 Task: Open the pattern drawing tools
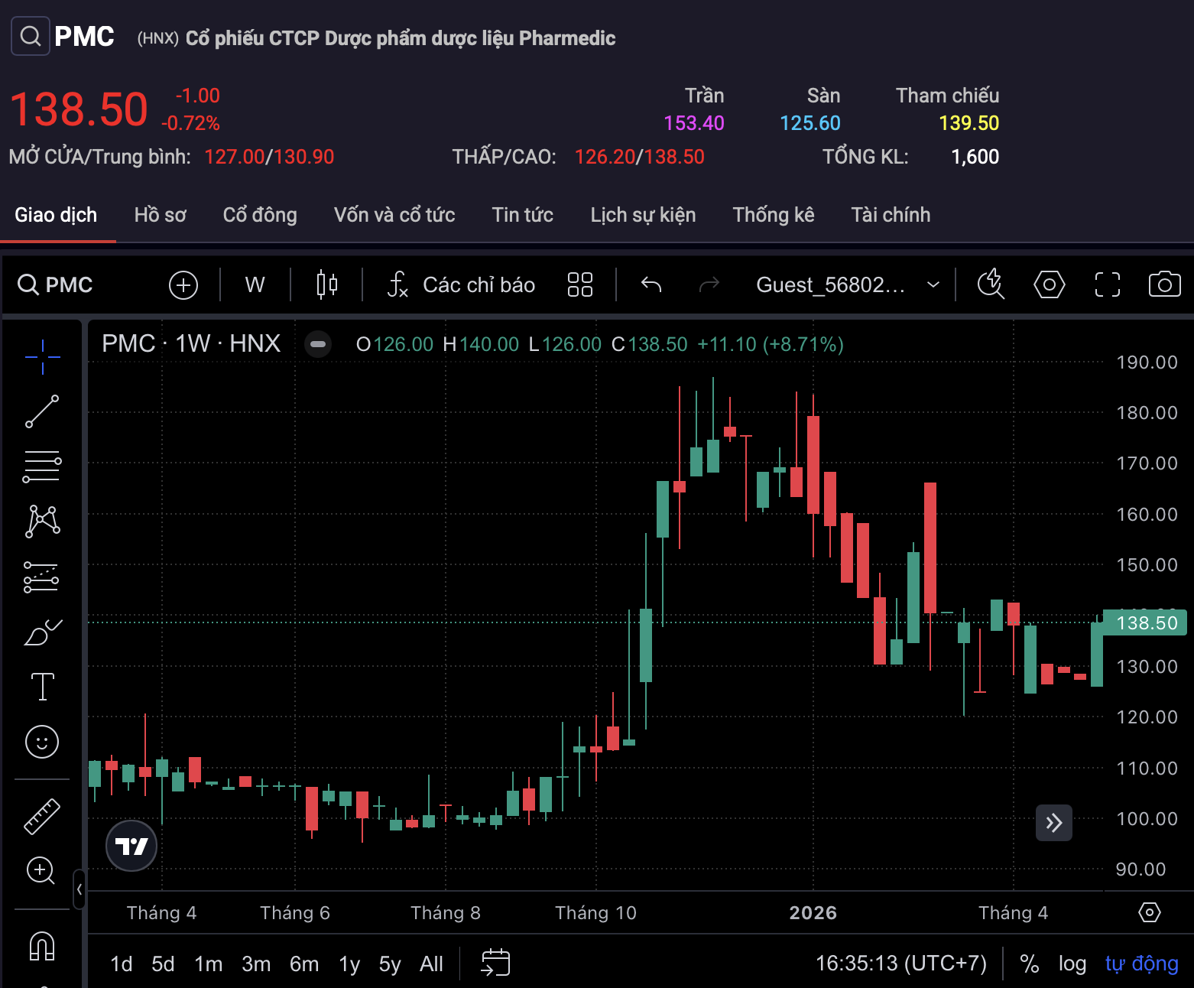43,521
